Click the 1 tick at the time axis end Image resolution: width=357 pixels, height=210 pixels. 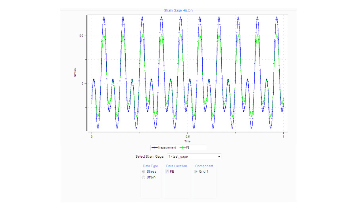(284, 137)
